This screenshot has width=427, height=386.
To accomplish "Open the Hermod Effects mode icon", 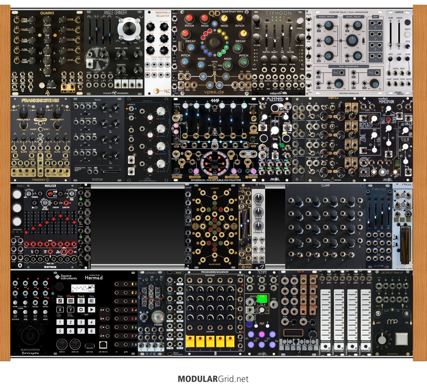I will (x=70, y=301).
